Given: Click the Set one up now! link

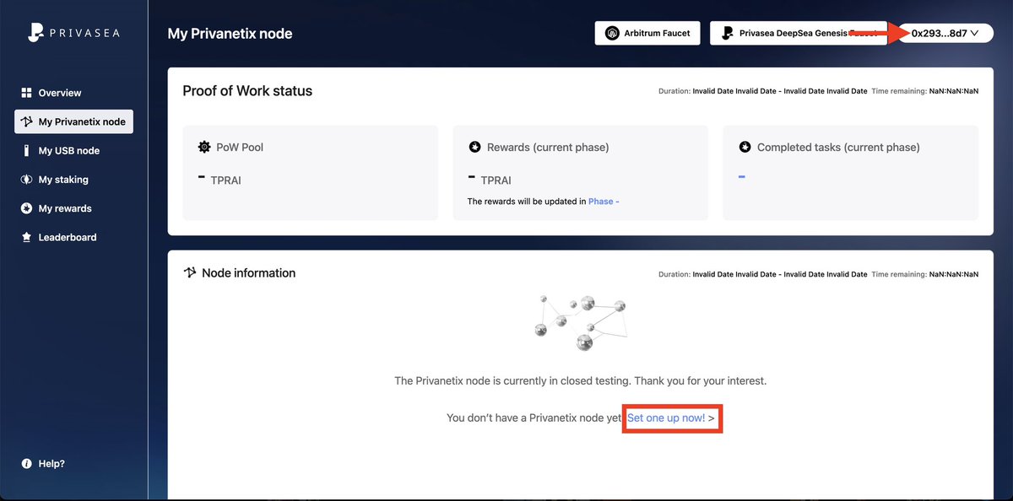Looking at the screenshot, I should coord(666,417).
